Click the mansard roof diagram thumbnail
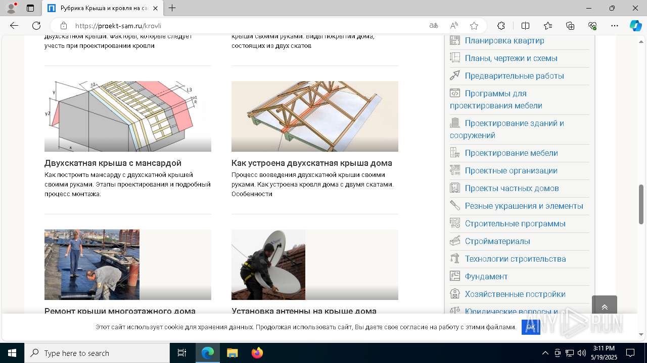647x363 pixels. pyautogui.click(x=128, y=116)
